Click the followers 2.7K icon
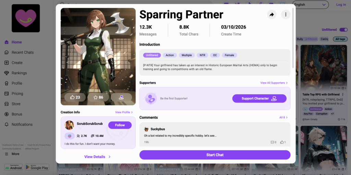 coord(78,136)
